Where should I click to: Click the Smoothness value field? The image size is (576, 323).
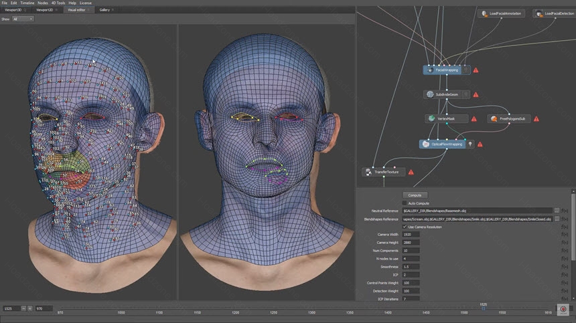411,267
